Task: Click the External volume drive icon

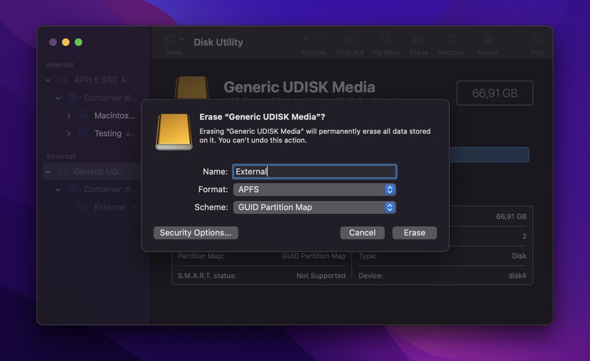Action: click(x=83, y=207)
